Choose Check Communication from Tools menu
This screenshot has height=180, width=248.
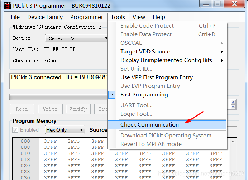tap(167, 124)
